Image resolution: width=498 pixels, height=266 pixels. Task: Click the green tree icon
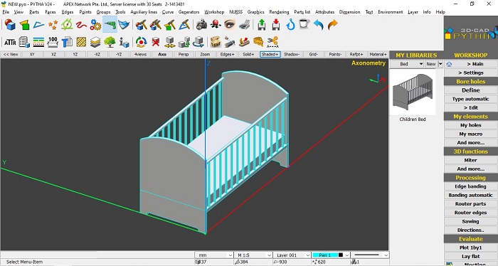[x=110, y=42]
